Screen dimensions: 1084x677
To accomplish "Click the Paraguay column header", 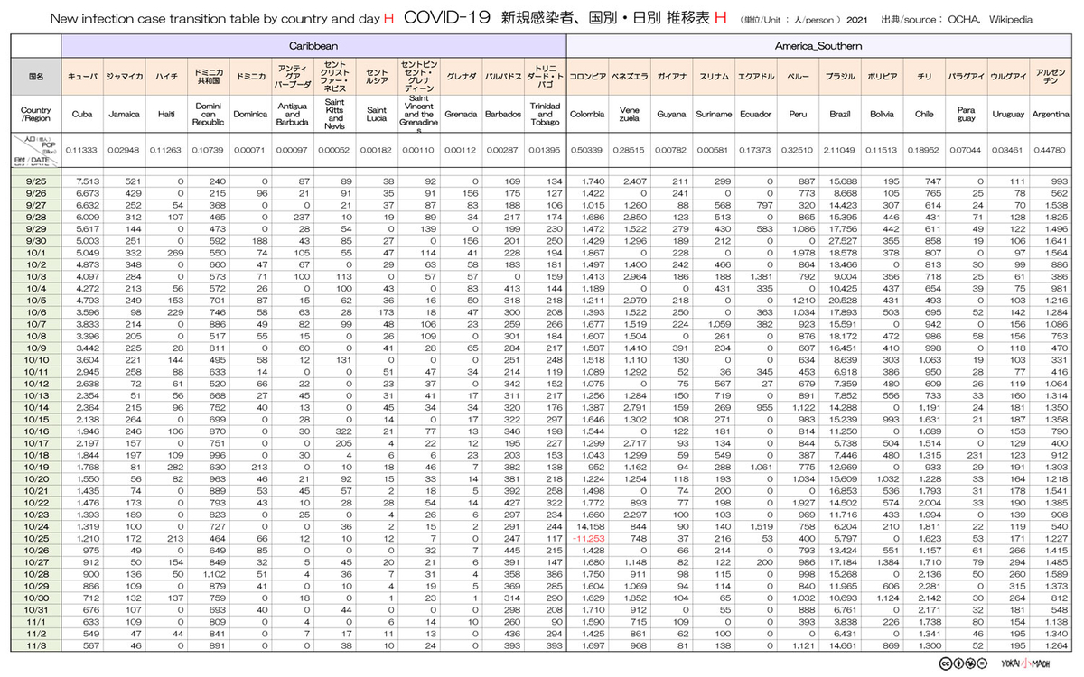I will [966, 115].
